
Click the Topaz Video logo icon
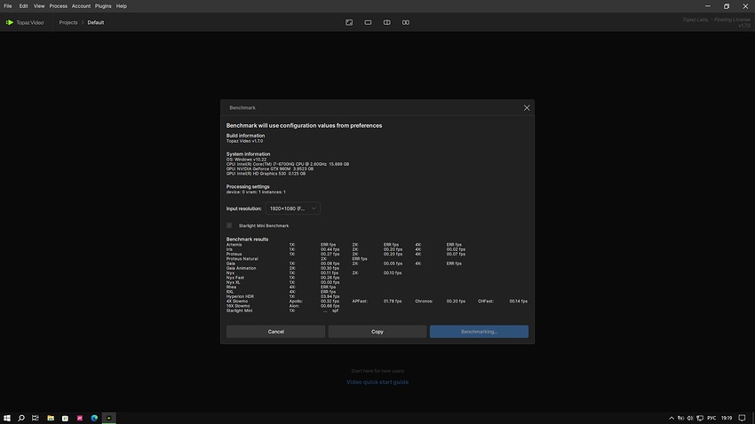tap(9, 22)
